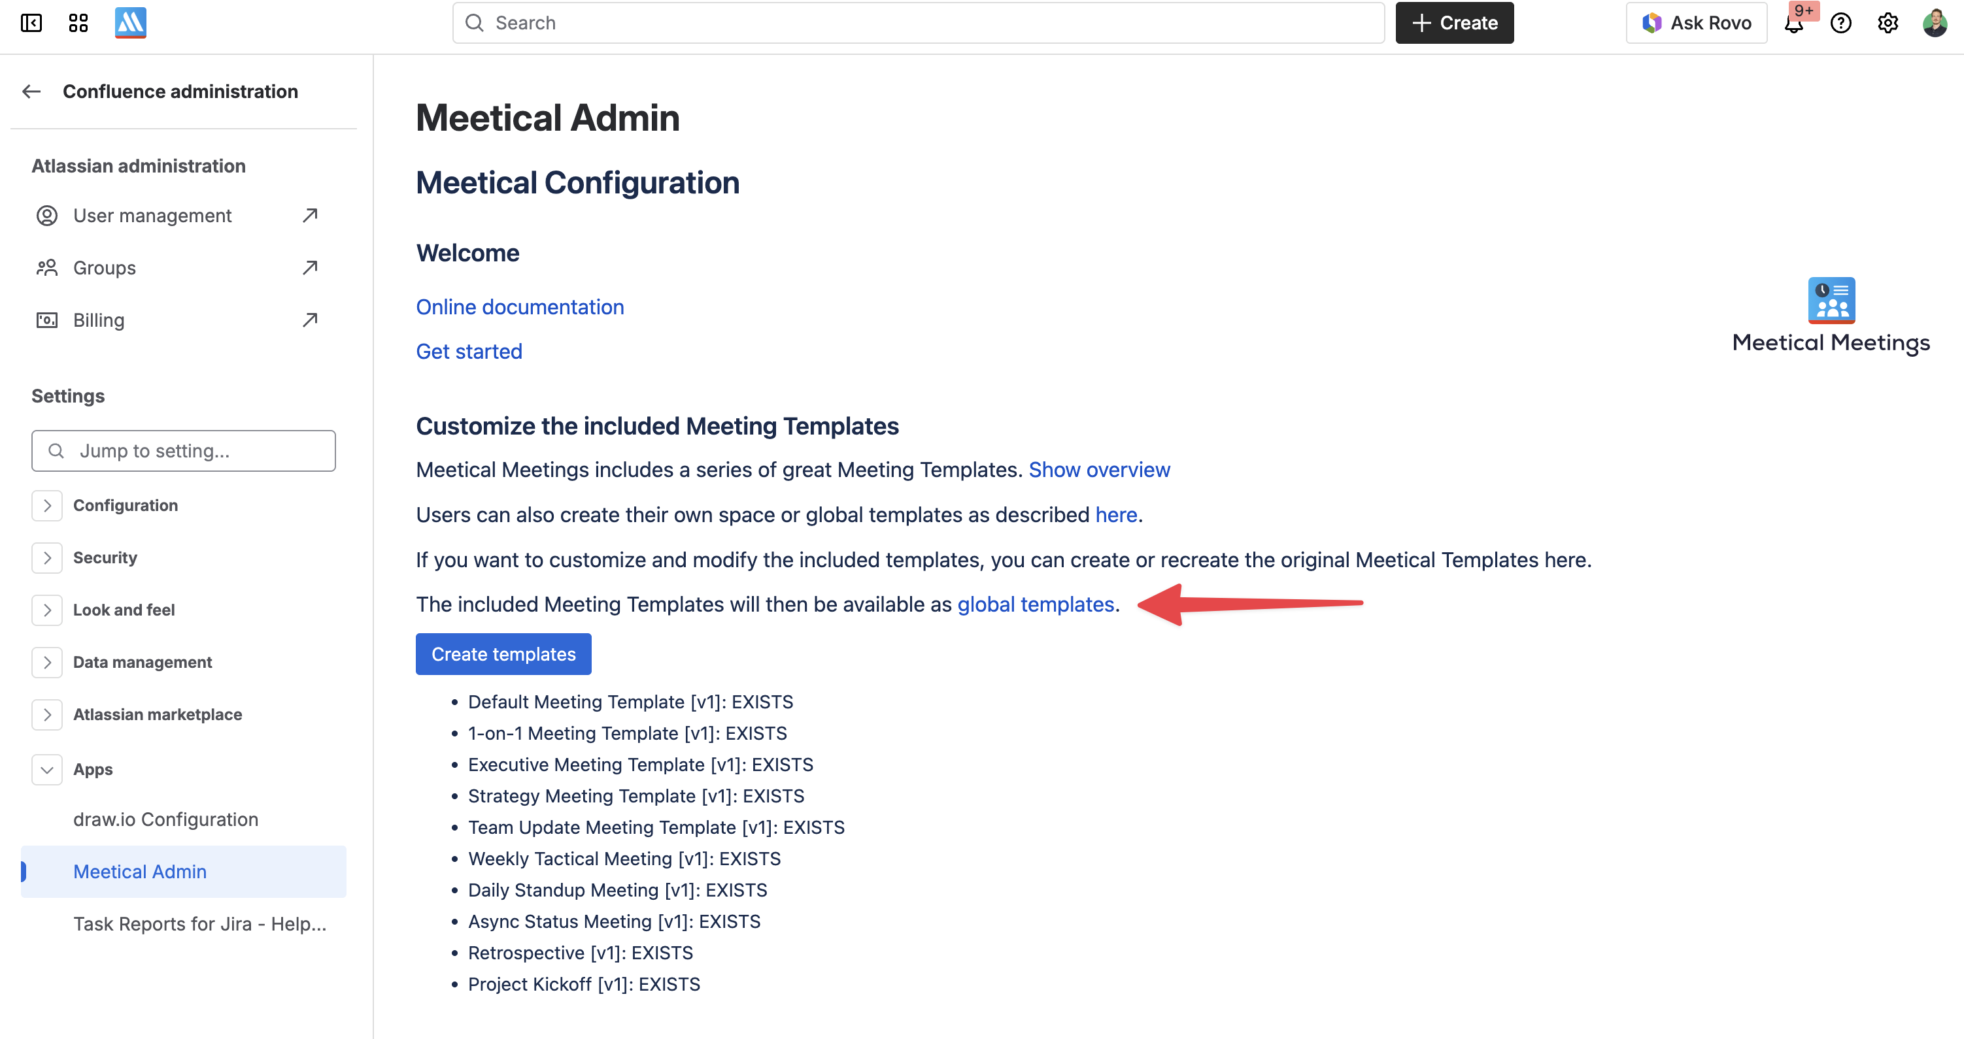Click the Meetical Configuration heading
This screenshot has height=1039, width=1964.
pos(578,183)
